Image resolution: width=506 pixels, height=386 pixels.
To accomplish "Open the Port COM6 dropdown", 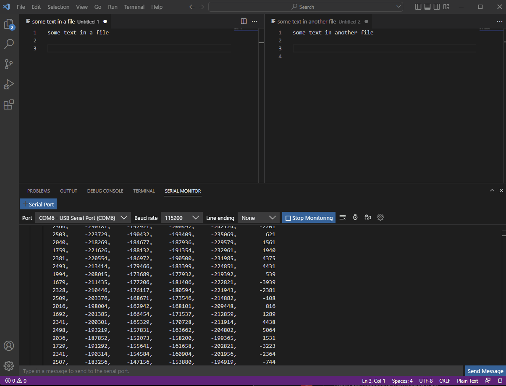I will pyautogui.click(x=83, y=218).
